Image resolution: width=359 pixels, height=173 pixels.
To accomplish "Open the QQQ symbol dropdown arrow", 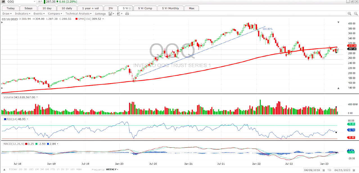I will pos(35,1).
